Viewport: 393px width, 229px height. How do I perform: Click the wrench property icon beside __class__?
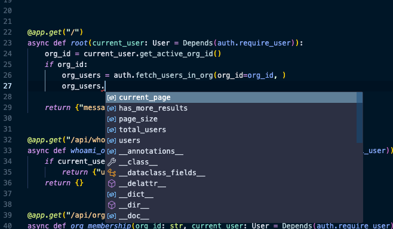[x=112, y=162]
